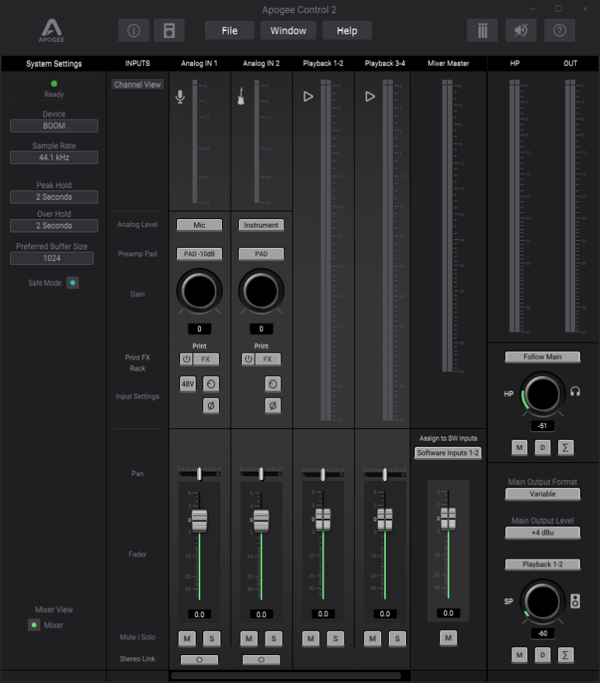This screenshot has width=600, height=683.
Task: Click the HP level knob
Action: (542, 394)
